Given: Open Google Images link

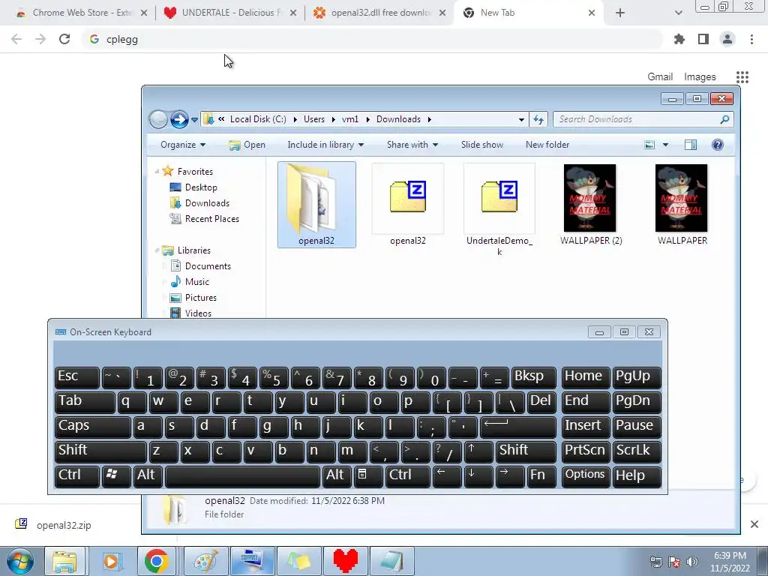Looking at the screenshot, I should [x=700, y=77].
